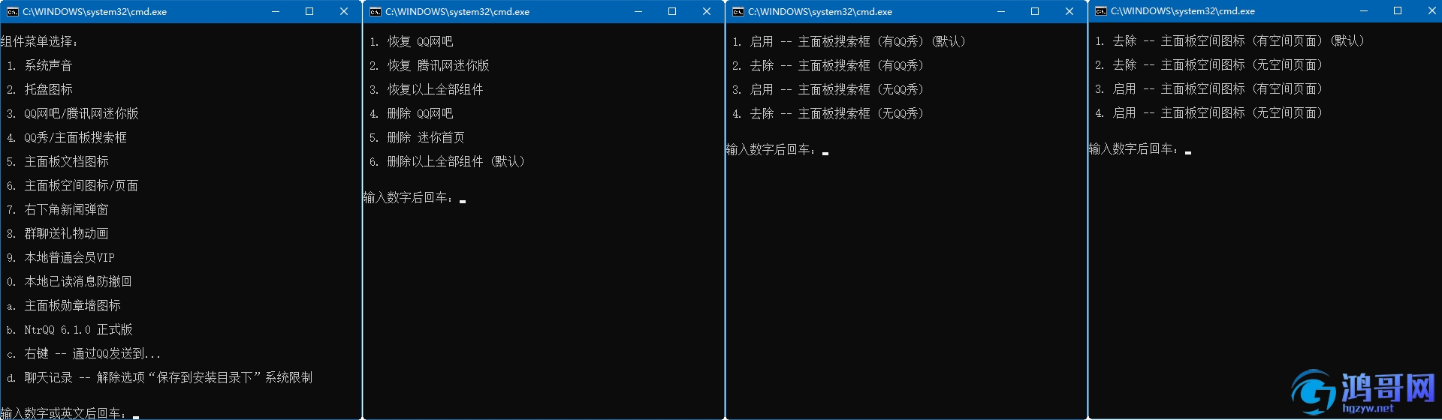
Task: Close the 恢复 QQ网吧 cmd window
Action: click(707, 12)
